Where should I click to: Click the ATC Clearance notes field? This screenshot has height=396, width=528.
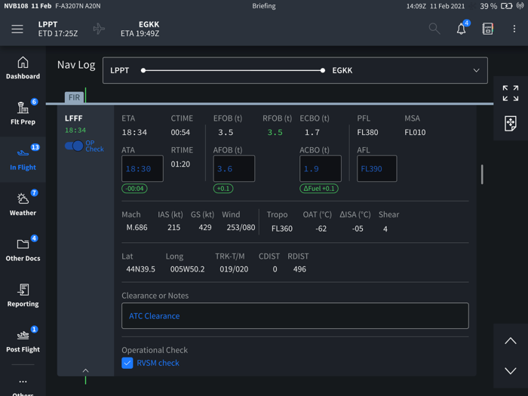pos(295,316)
